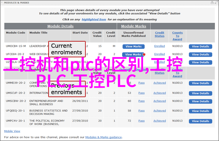This screenshot has height=141, width=219.
Task: Click overall mark 53 for UMSCUF-20-2
Action: coord(129,93)
